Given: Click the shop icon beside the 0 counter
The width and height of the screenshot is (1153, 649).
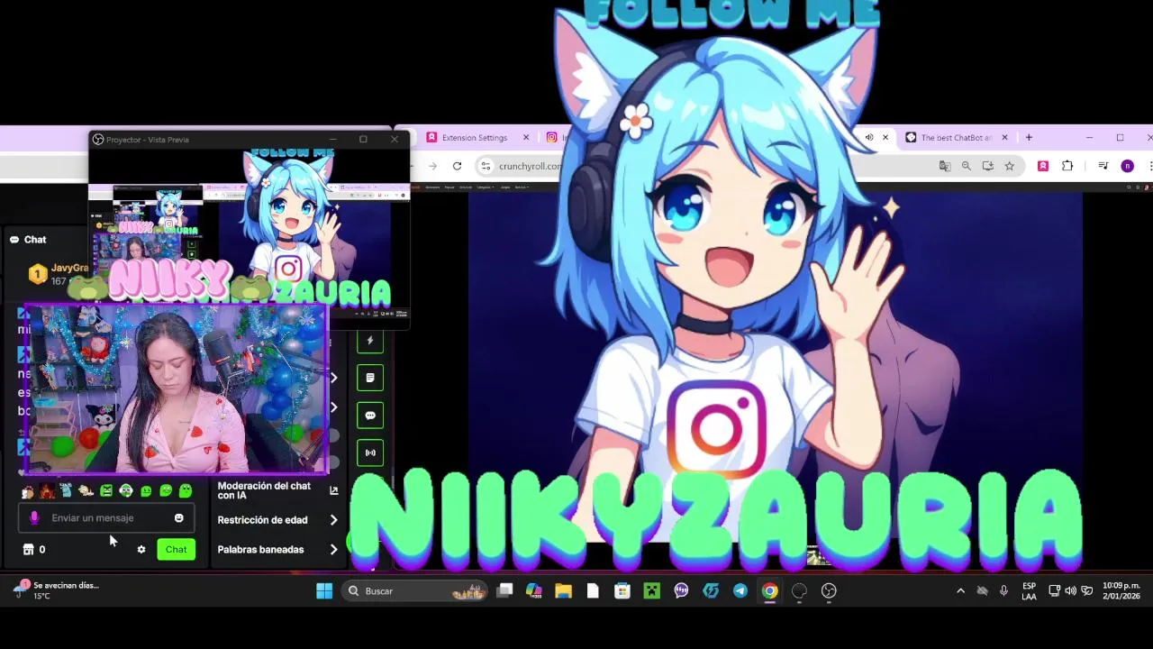Looking at the screenshot, I should pos(28,549).
